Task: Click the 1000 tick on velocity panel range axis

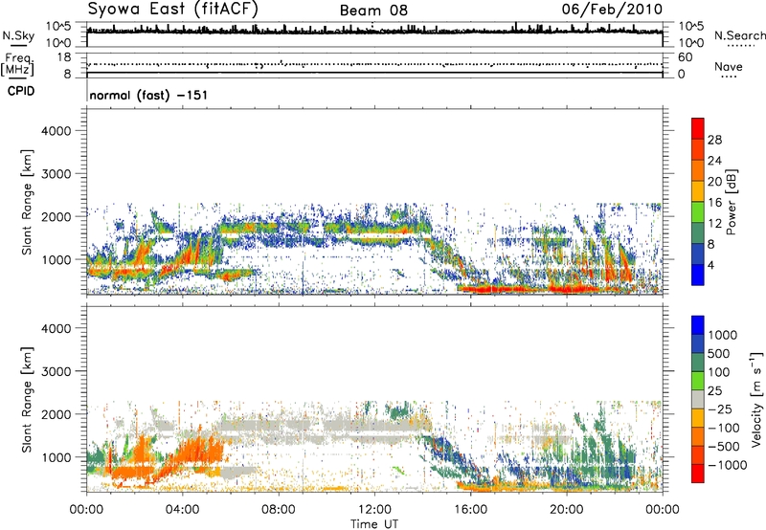Action: tap(56, 457)
